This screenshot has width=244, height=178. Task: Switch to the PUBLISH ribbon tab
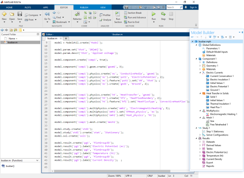[x=84, y=8]
